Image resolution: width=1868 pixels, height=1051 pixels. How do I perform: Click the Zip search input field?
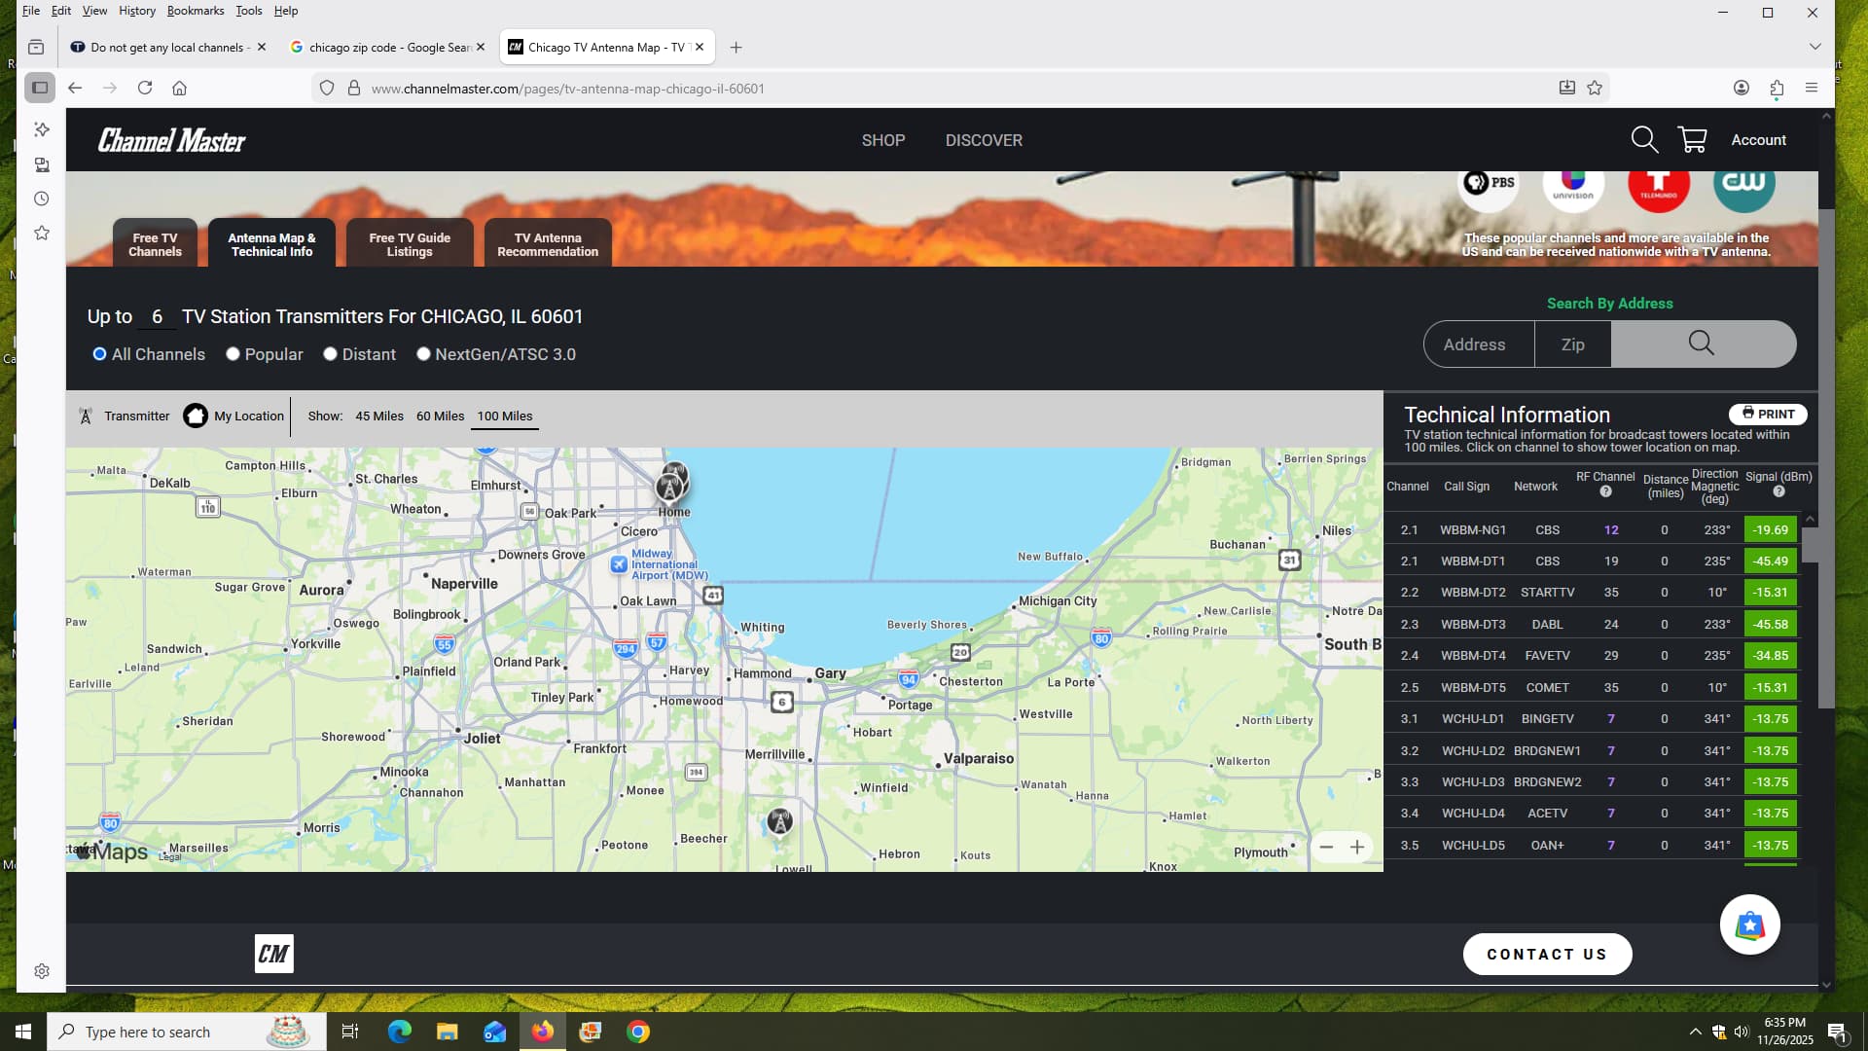click(x=1572, y=344)
